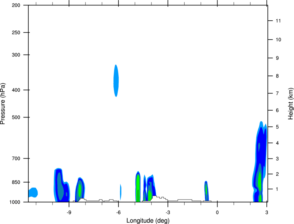This screenshot has height=224, width=294.
Task: Pick the 9 km height label
Action: coord(277,58)
